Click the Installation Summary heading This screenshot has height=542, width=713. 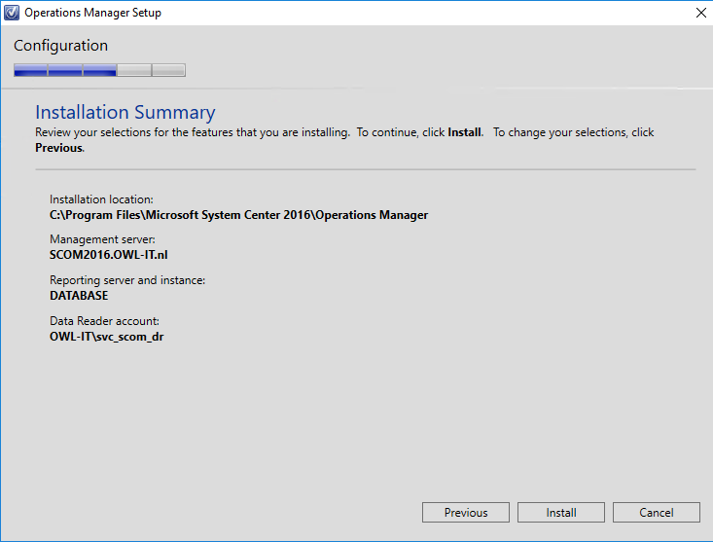point(125,112)
